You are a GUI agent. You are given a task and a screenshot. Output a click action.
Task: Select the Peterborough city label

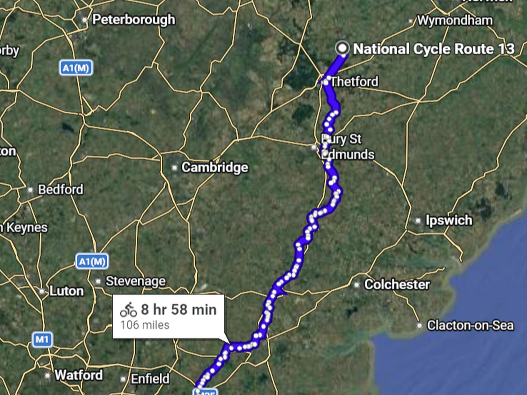pyautogui.click(x=134, y=20)
